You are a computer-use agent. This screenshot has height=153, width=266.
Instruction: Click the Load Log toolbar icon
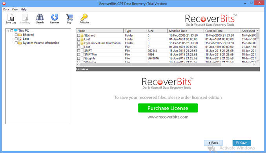(x=25, y=17)
